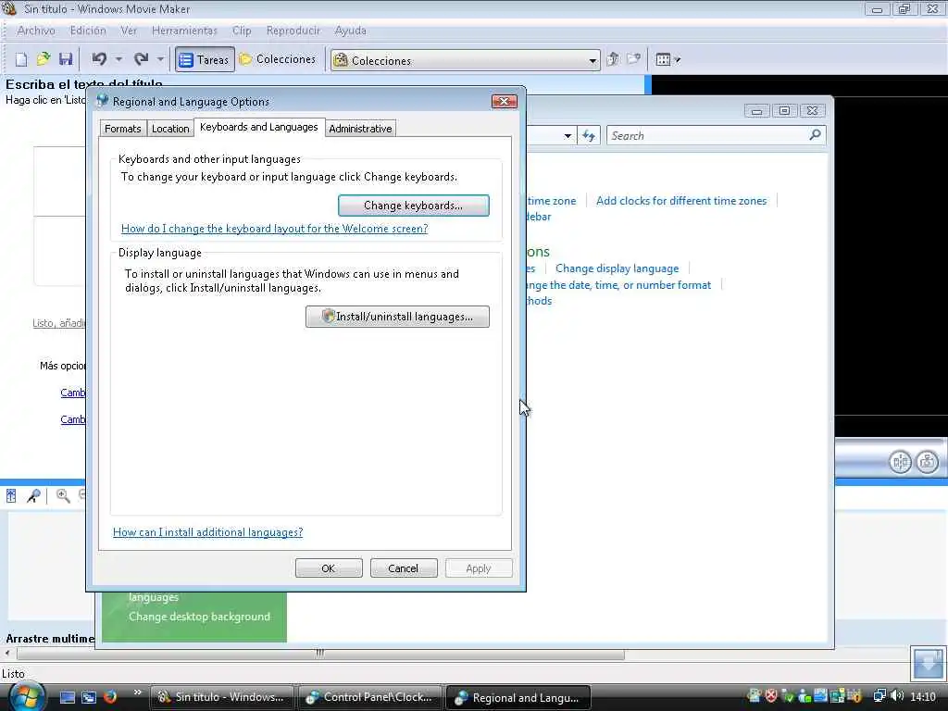Open the network tray icon

coord(879,696)
